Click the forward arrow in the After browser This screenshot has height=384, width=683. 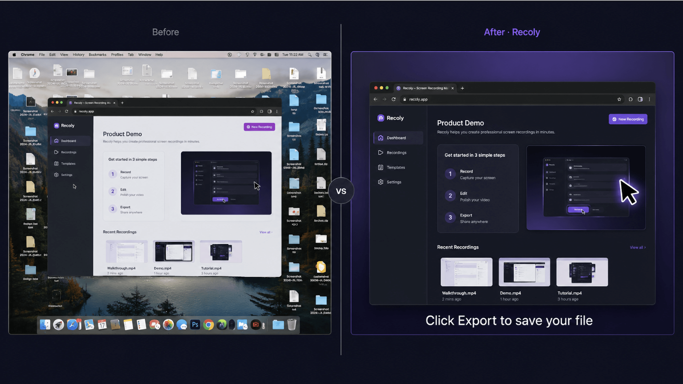[384, 99]
